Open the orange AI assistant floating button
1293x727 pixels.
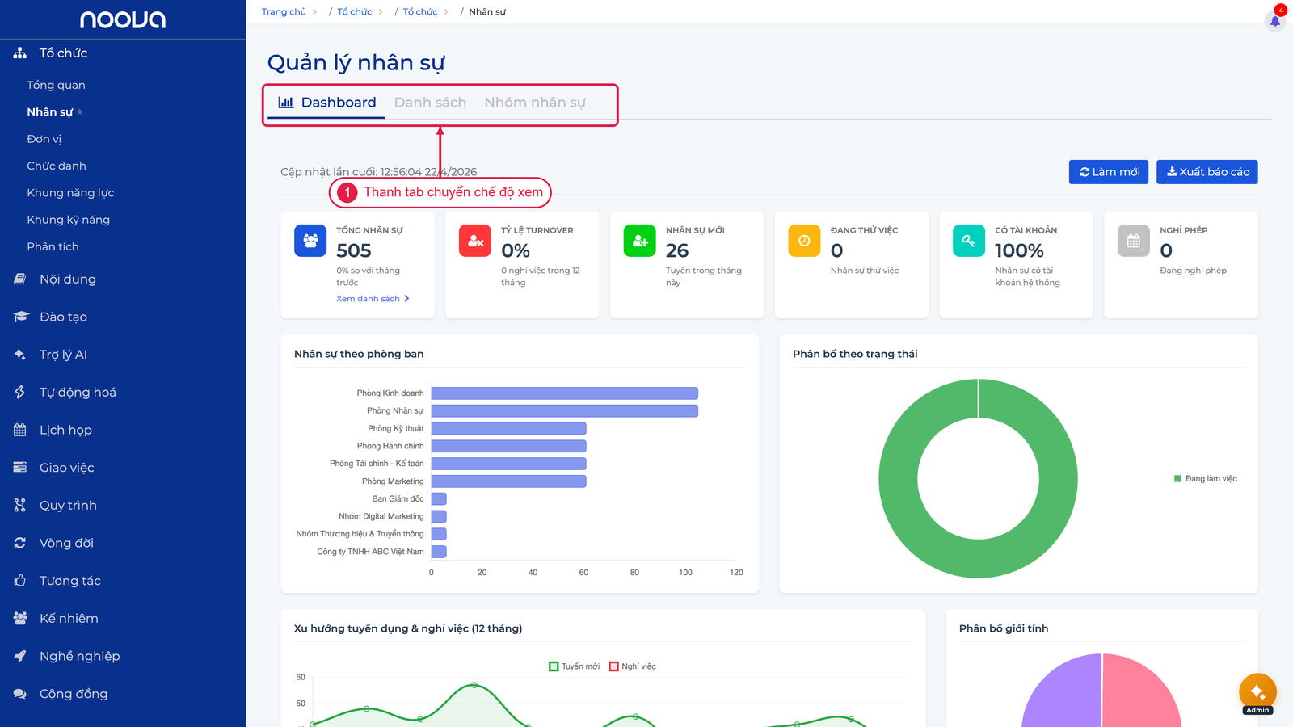pos(1257,691)
